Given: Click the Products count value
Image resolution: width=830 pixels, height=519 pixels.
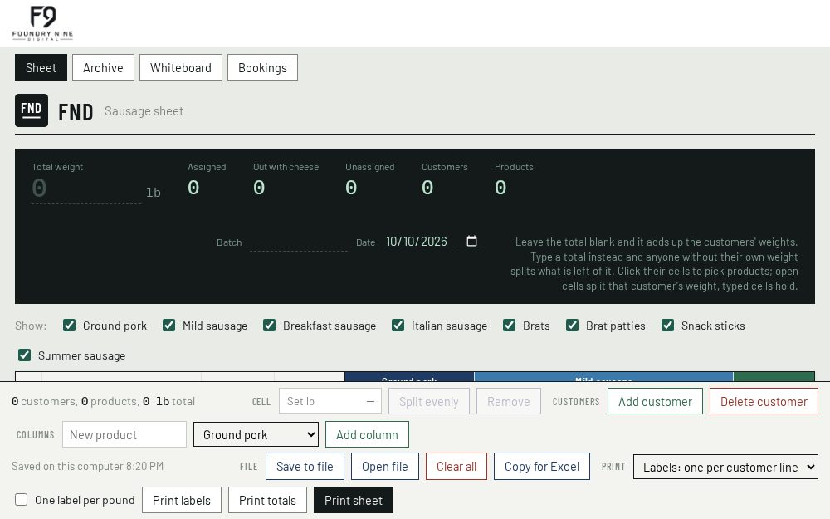Looking at the screenshot, I should (x=500, y=188).
